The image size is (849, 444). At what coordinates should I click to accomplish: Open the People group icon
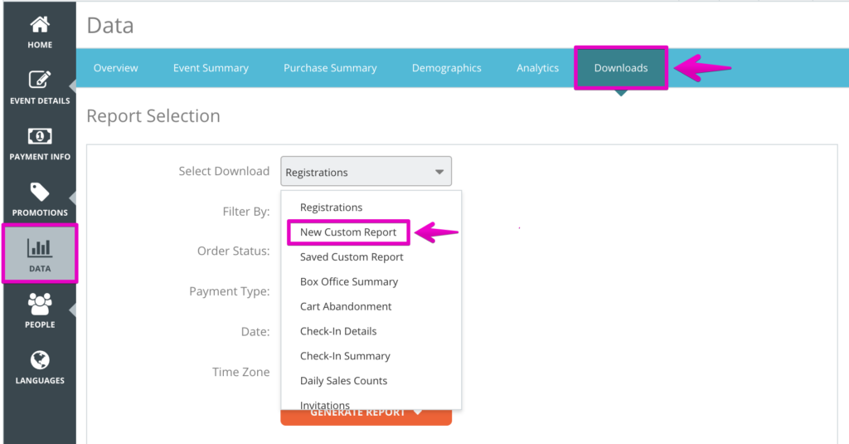click(40, 304)
